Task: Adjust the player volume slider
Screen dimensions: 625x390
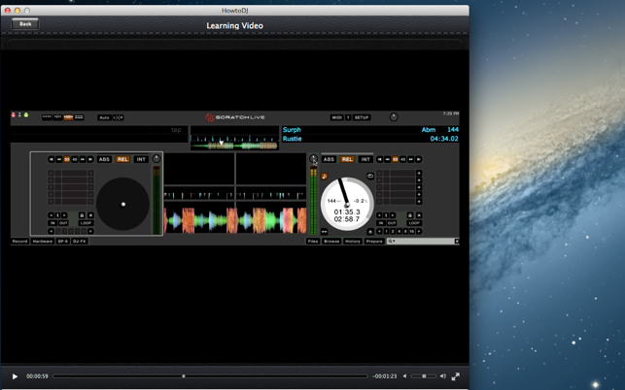Action: (424, 376)
